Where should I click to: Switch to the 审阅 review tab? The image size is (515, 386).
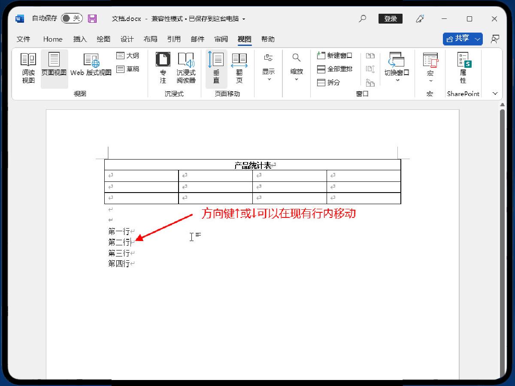(221, 39)
